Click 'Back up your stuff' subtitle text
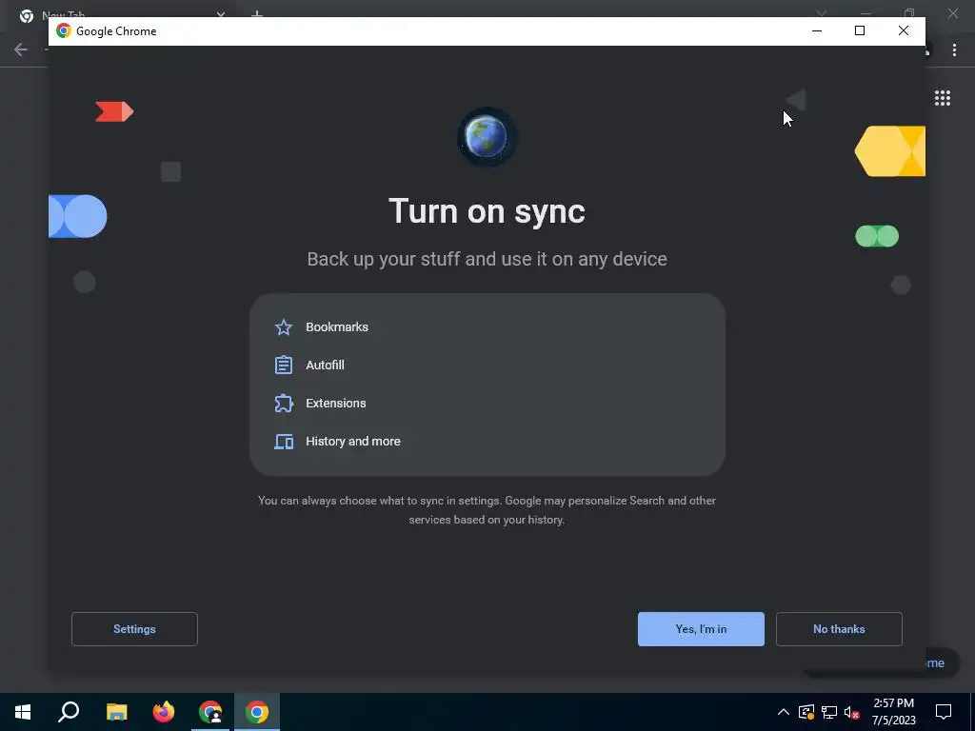The width and height of the screenshot is (975, 731). (487, 259)
